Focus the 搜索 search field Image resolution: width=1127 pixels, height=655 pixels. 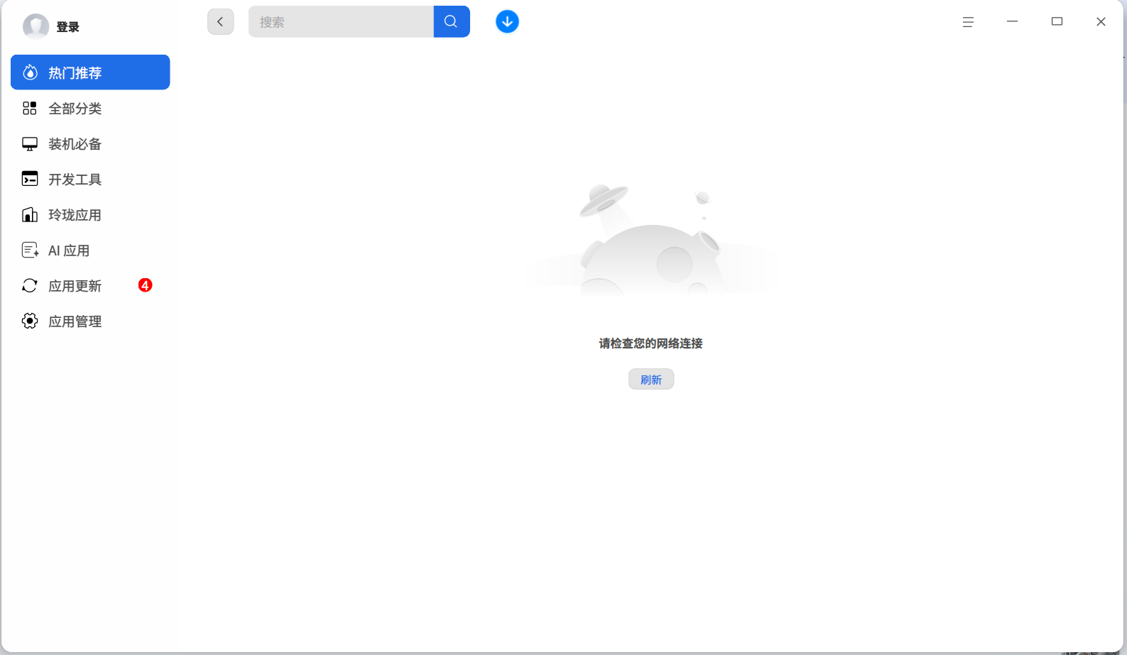coord(341,21)
